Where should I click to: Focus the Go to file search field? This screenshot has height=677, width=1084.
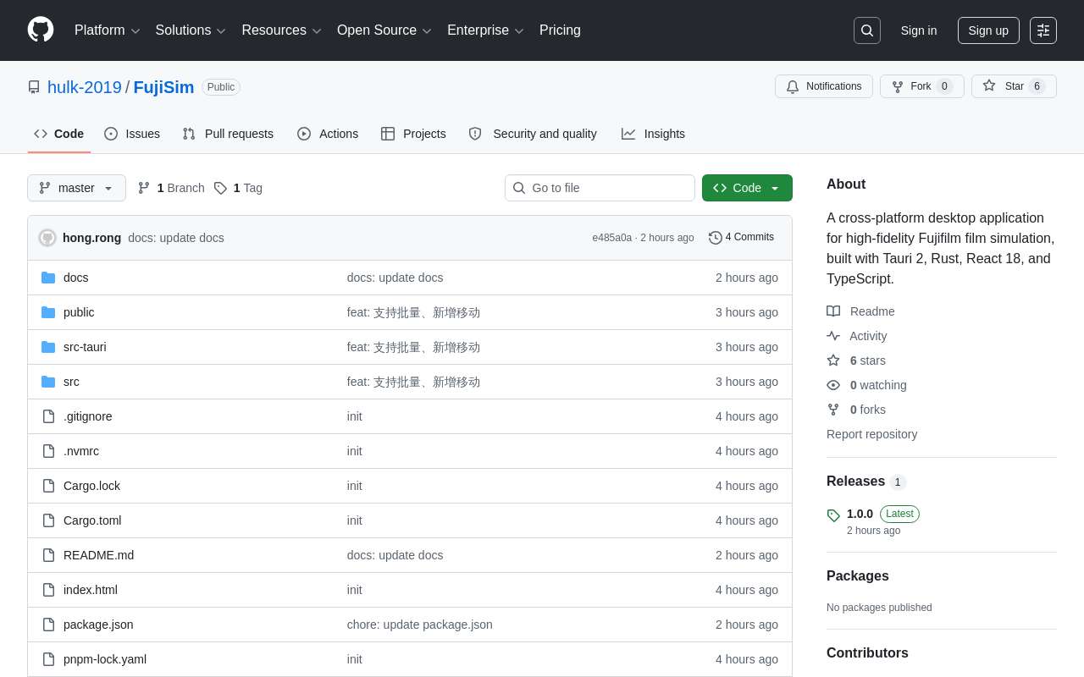[600, 188]
